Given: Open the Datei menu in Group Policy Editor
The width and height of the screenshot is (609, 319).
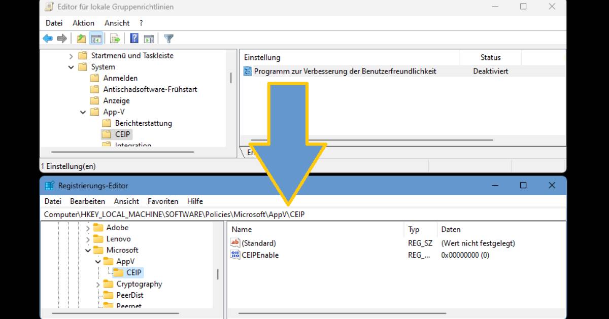Looking at the screenshot, I should pos(54,23).
